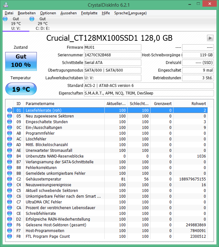The width and height of the screenshot is (219, 247).
Task: Sort by the Grenzwert column header
Action: click(162, 104)
